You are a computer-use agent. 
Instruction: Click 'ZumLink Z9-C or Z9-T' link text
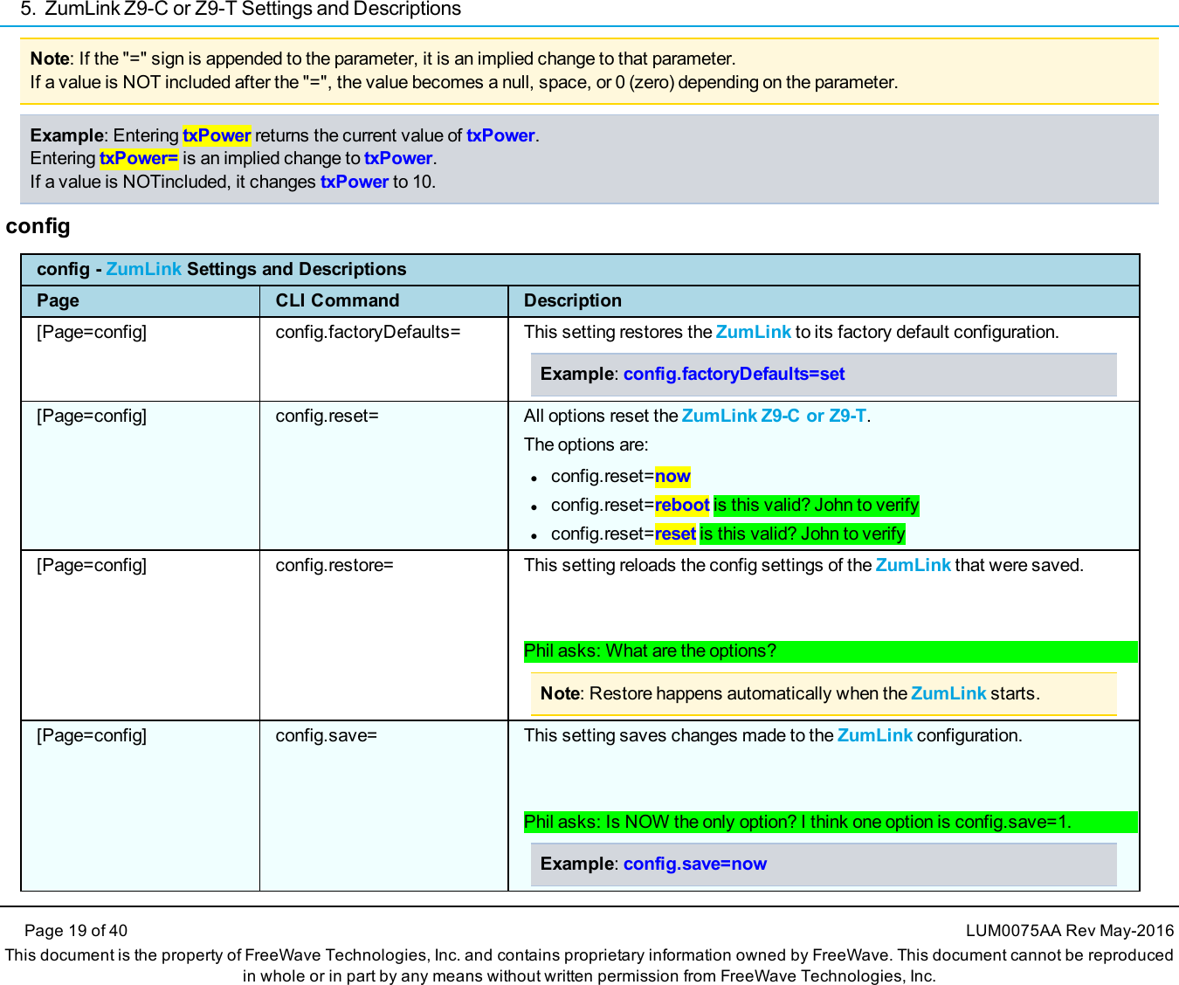pos(774,416)
